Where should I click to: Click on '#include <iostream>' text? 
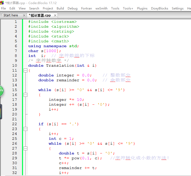click(x=52, y=22)
